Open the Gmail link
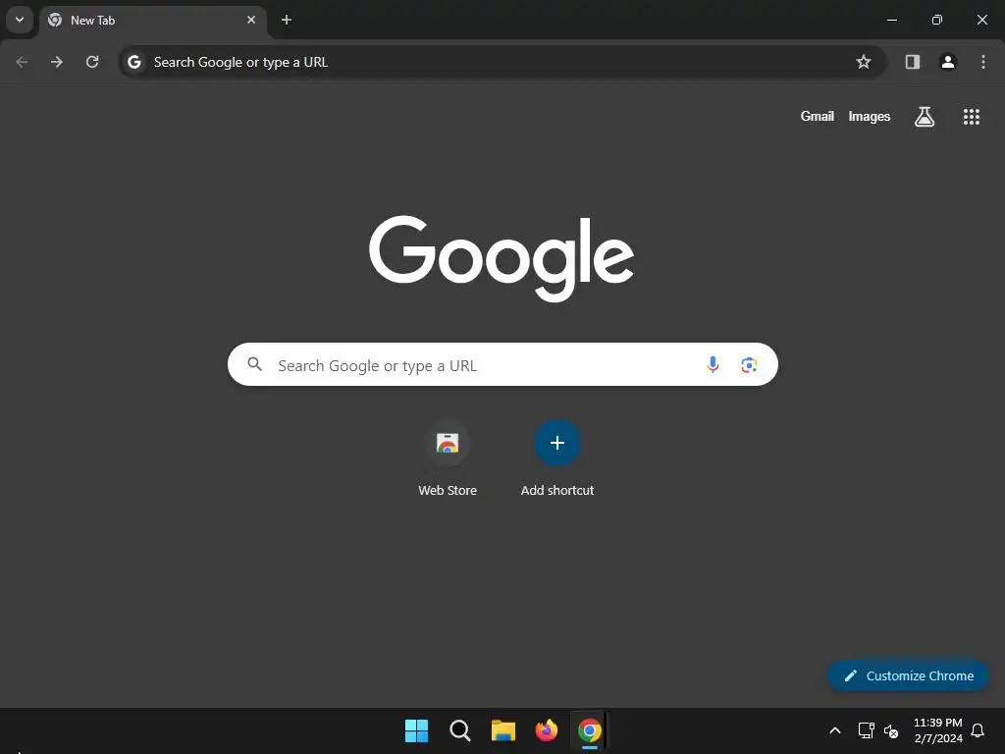This screenshot has height=754, width=1005. 818,117
